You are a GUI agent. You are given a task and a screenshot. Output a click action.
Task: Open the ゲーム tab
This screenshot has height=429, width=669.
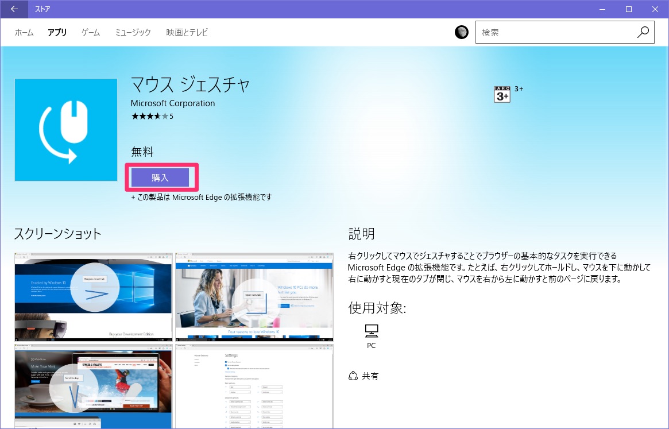pos(91,32)
